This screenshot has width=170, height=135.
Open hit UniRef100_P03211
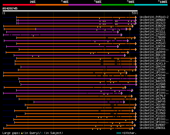point(152,32)
